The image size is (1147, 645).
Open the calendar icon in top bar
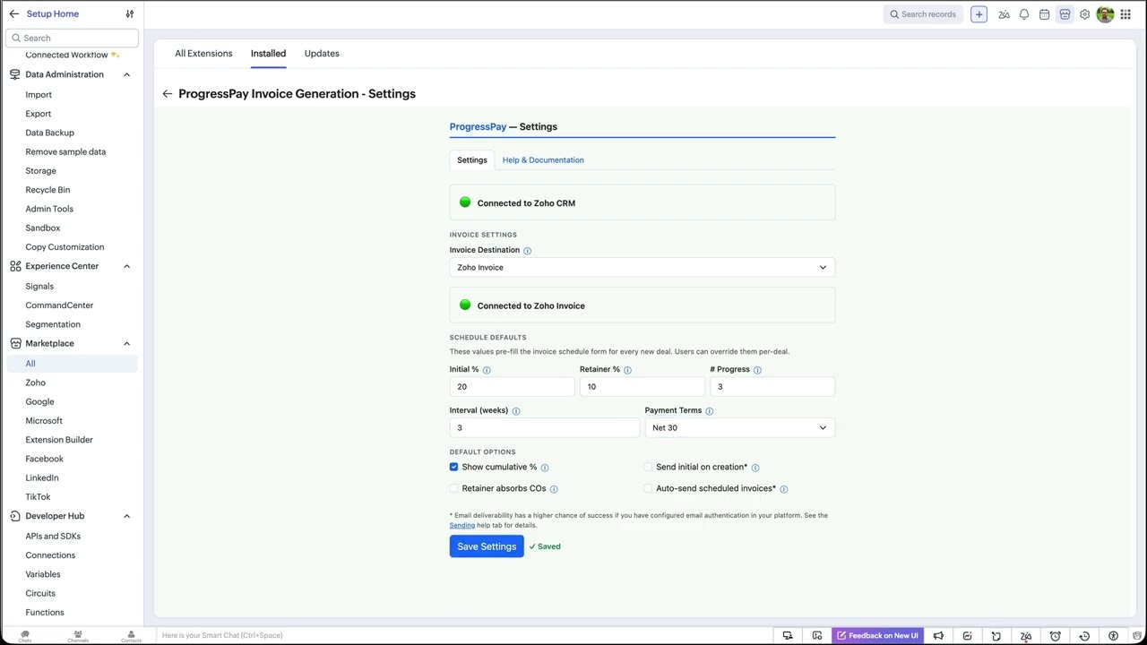pos(1044,14)
